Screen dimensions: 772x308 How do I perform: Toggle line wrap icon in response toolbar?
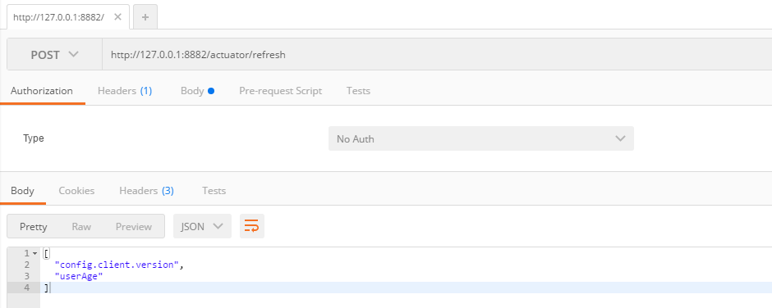click(252, 226)
